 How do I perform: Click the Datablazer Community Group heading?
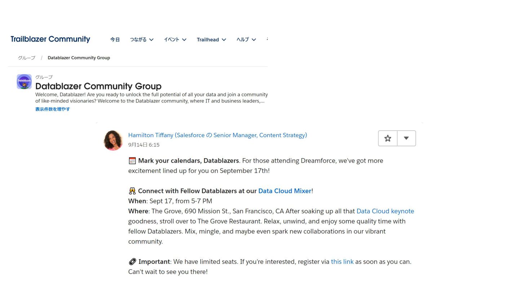click(x=98, y=86)
